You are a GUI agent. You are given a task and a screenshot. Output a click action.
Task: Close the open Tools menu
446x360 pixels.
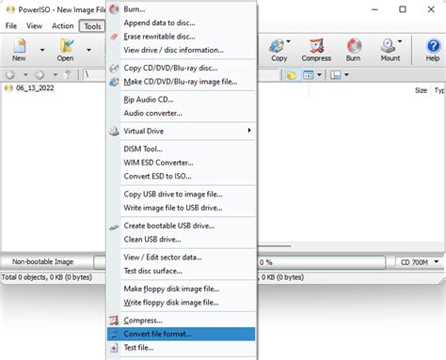click(92, 26)
